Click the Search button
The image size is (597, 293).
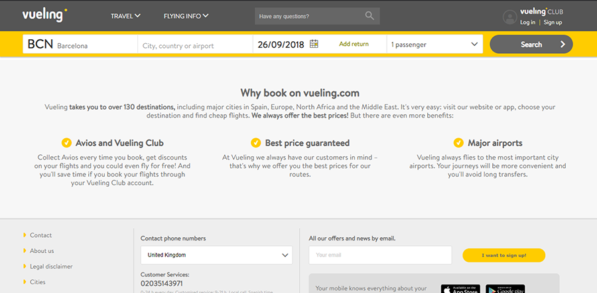coord(531,45)
